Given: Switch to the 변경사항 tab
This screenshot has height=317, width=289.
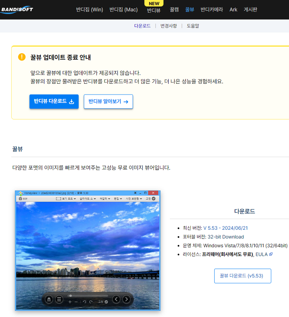Looking at the screenshot, I should (169, 26).
